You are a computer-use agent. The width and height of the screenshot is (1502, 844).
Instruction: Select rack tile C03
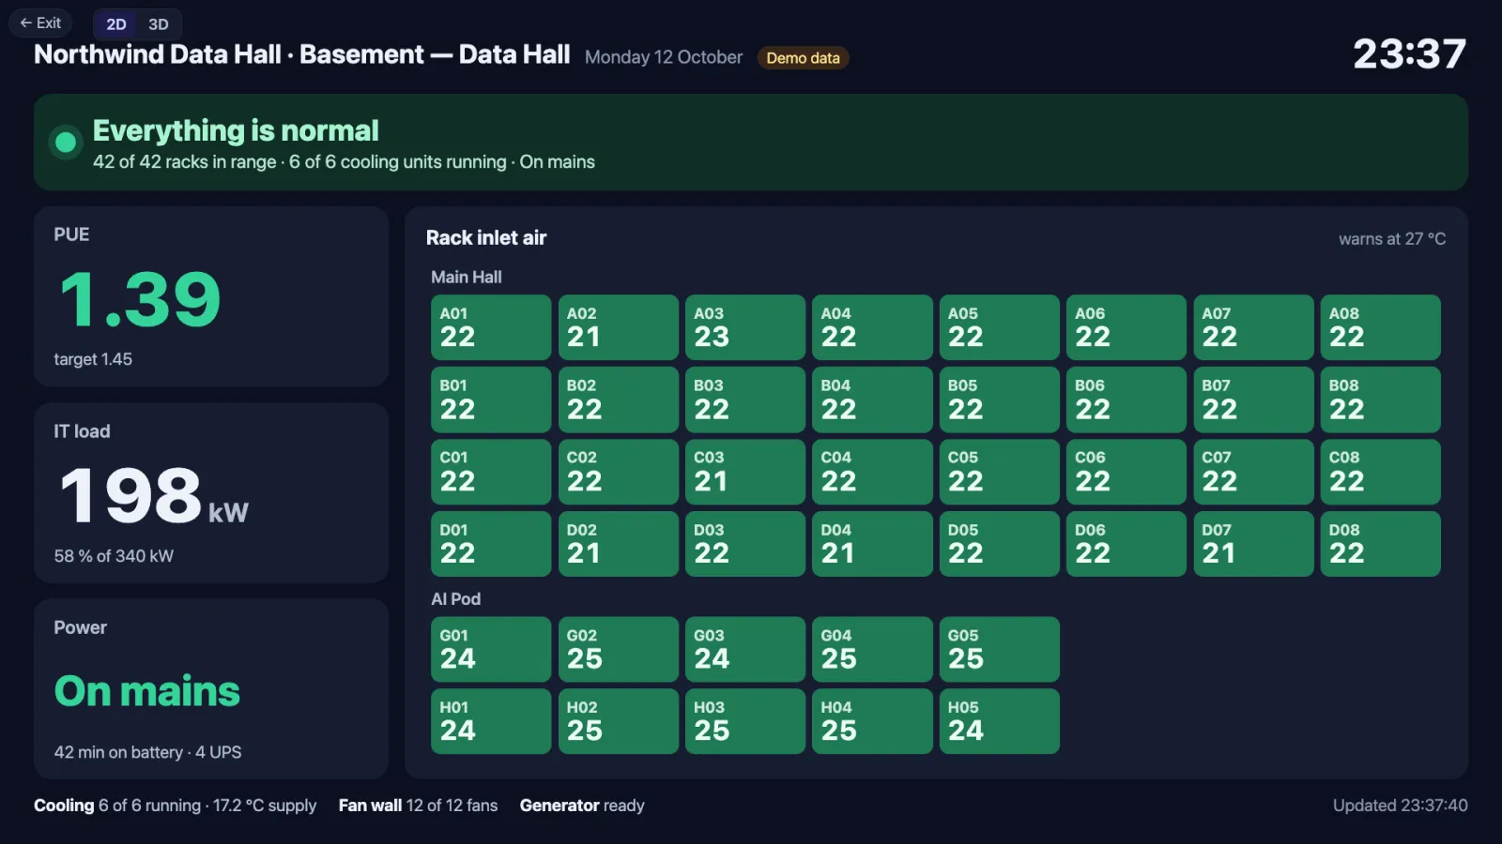[x=745, y=472]
